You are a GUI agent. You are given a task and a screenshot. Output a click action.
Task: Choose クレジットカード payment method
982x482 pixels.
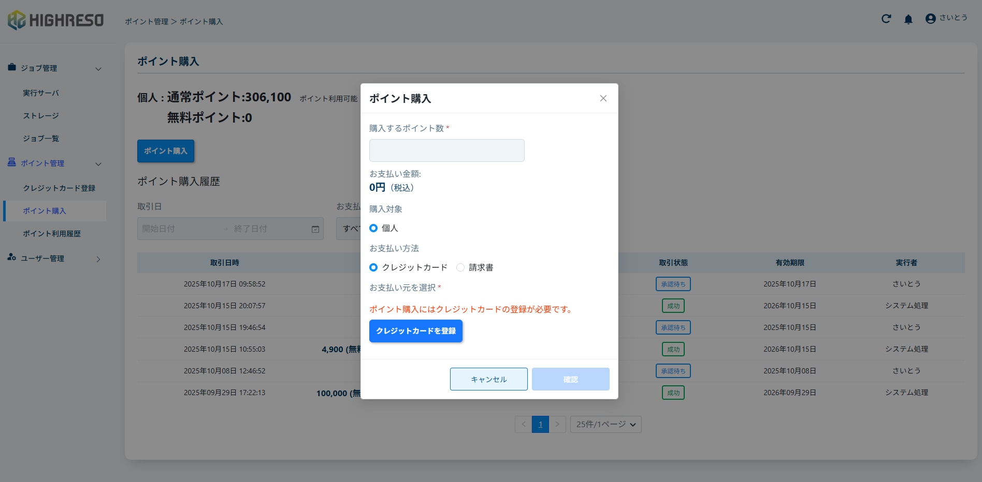(x=373, y=267)
